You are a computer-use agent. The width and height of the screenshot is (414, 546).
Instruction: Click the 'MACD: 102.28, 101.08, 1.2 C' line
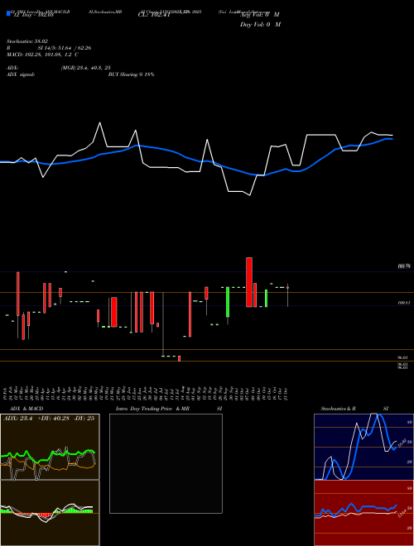[42, 55]
